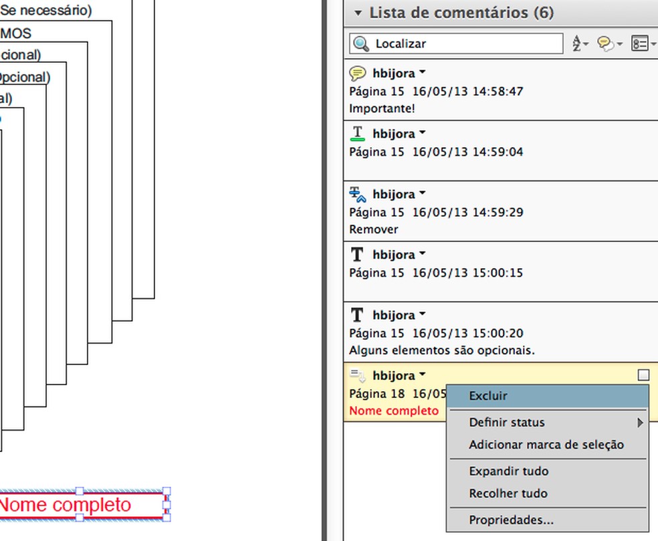658x541 pixels.
Task: Open the A-Z sort comments dropdown
Action: tap(580, 43)
